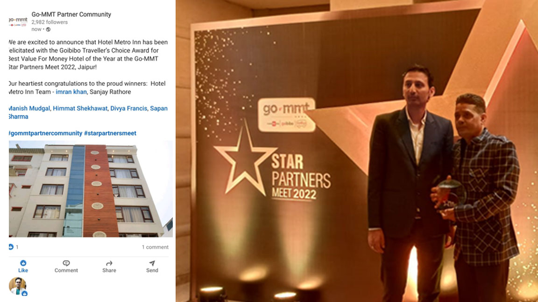Click the 2,982 followers text
This screenshot has height=302, width=538.
click(50, 22)
